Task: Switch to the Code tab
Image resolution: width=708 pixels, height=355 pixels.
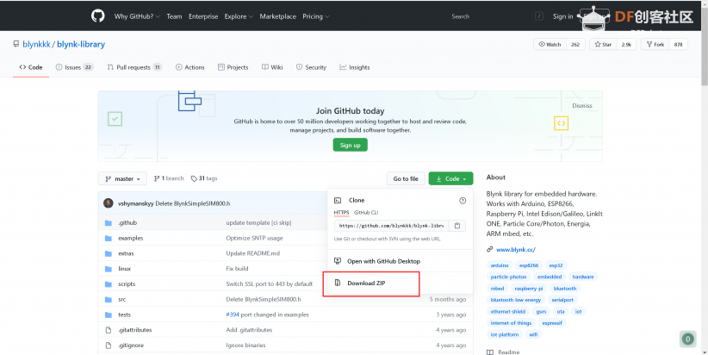Action: pos(31,67)
